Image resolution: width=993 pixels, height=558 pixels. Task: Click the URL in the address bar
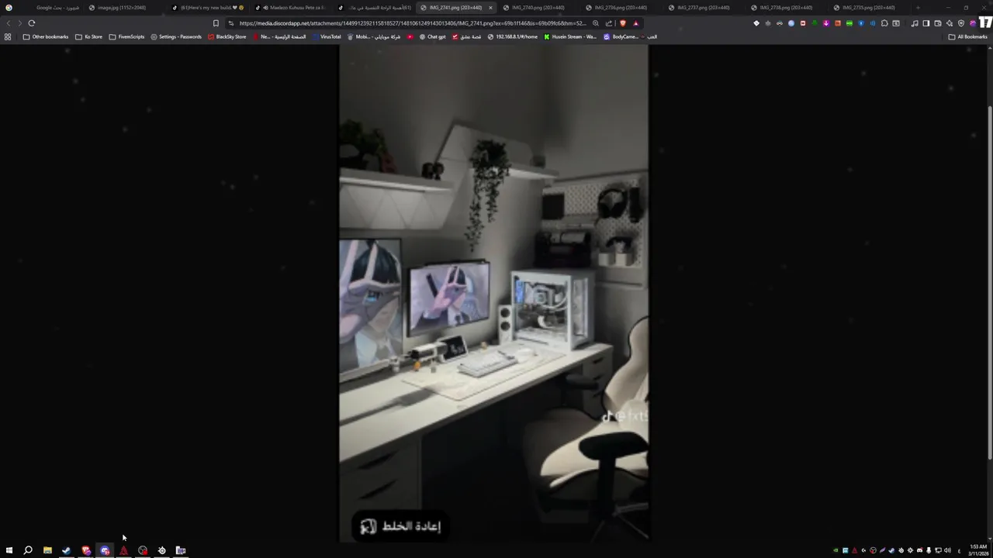point(413,23)
